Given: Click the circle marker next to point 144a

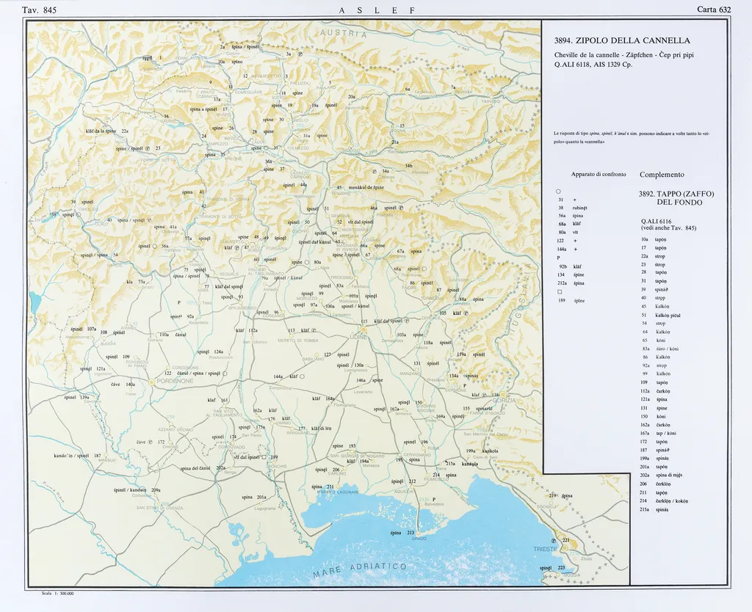Looking at the screenshot, I should click(302, 376).
